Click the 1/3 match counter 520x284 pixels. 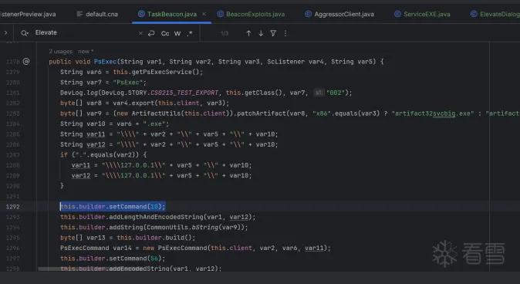pyautogui.click(x=225, y=33)
